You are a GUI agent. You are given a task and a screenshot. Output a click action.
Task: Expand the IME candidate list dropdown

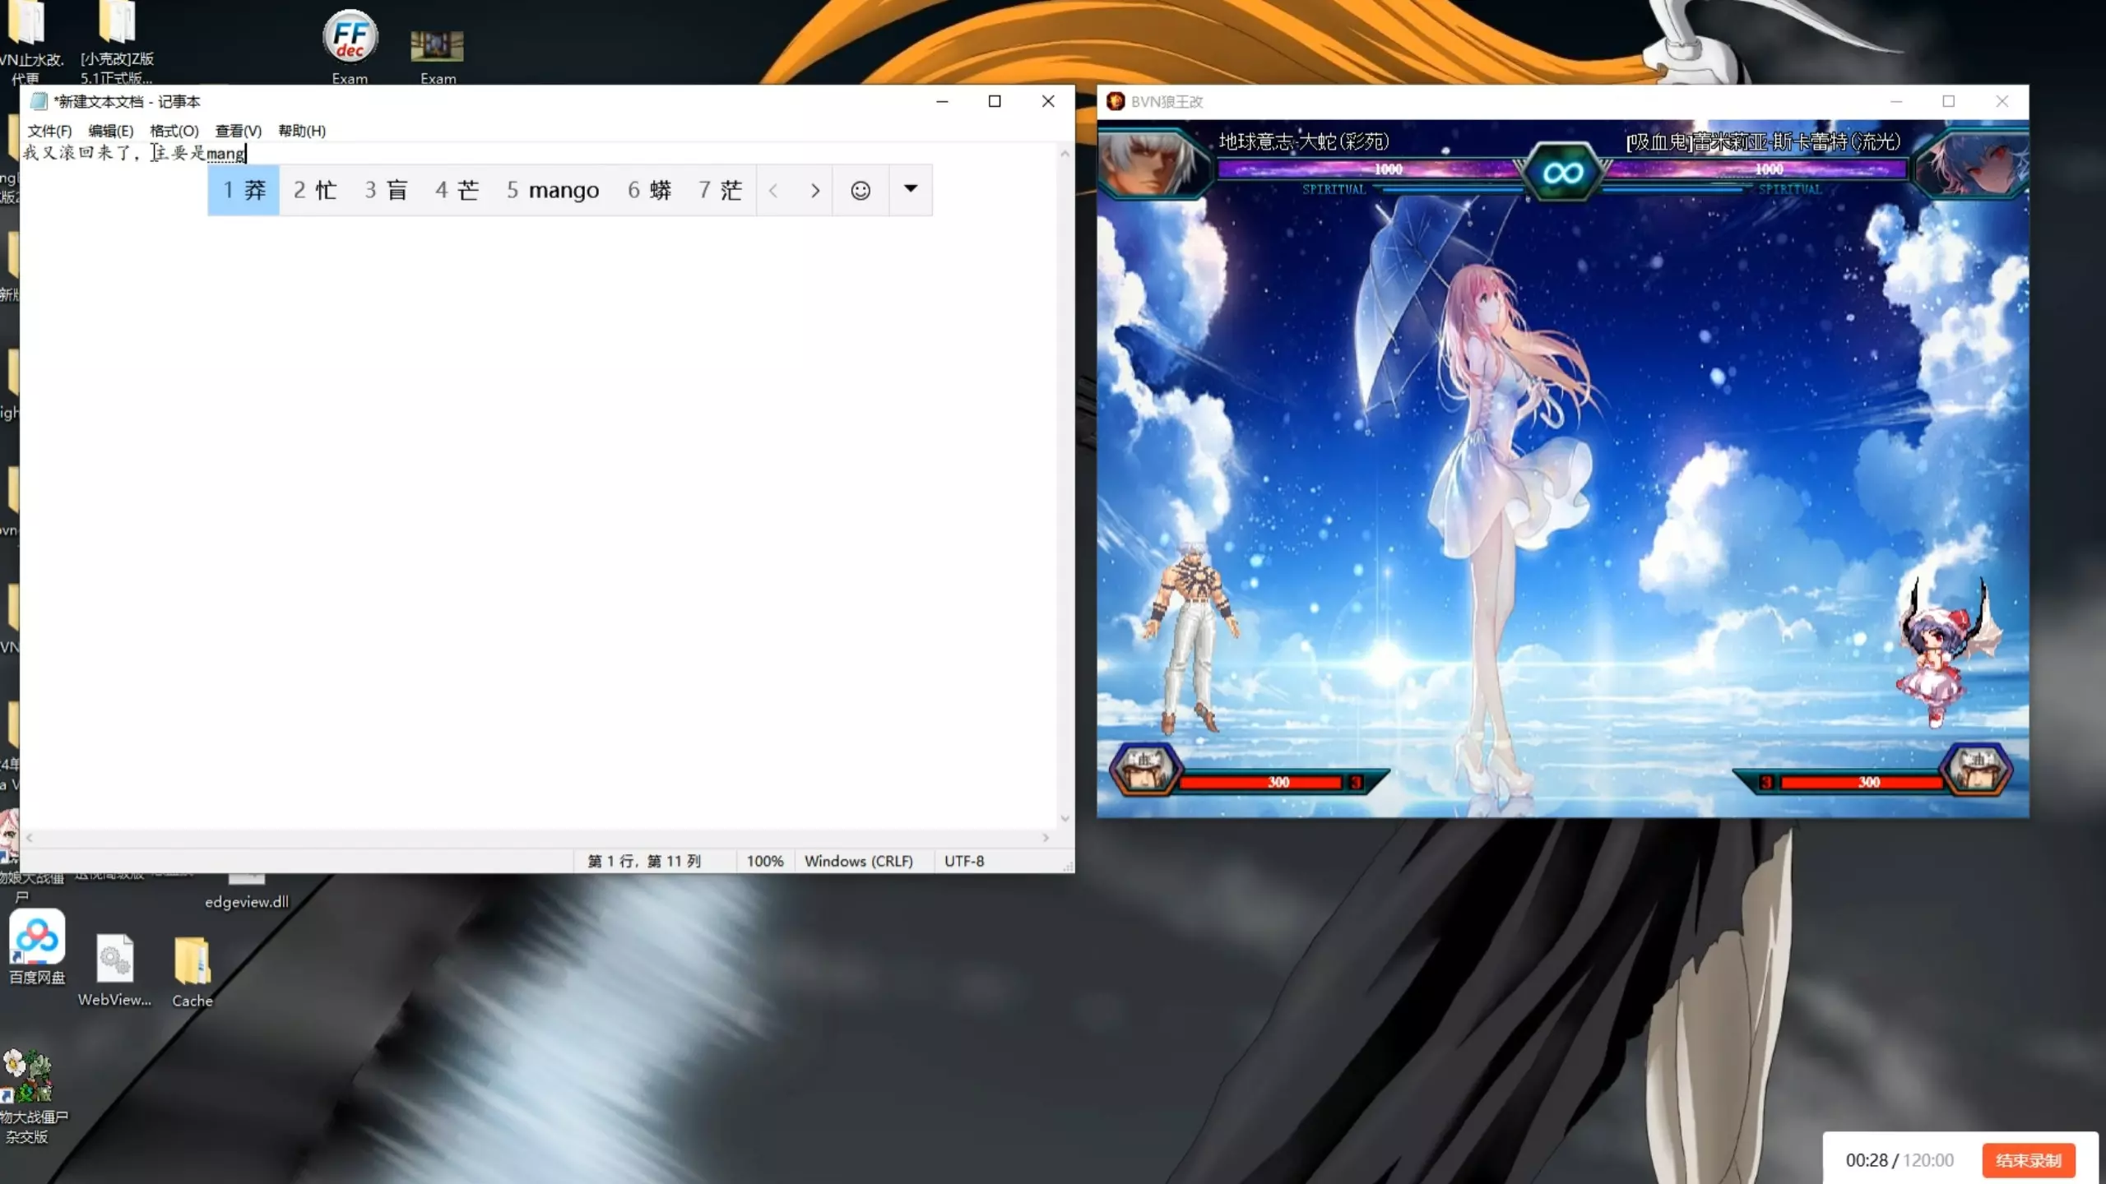point(911,190)
